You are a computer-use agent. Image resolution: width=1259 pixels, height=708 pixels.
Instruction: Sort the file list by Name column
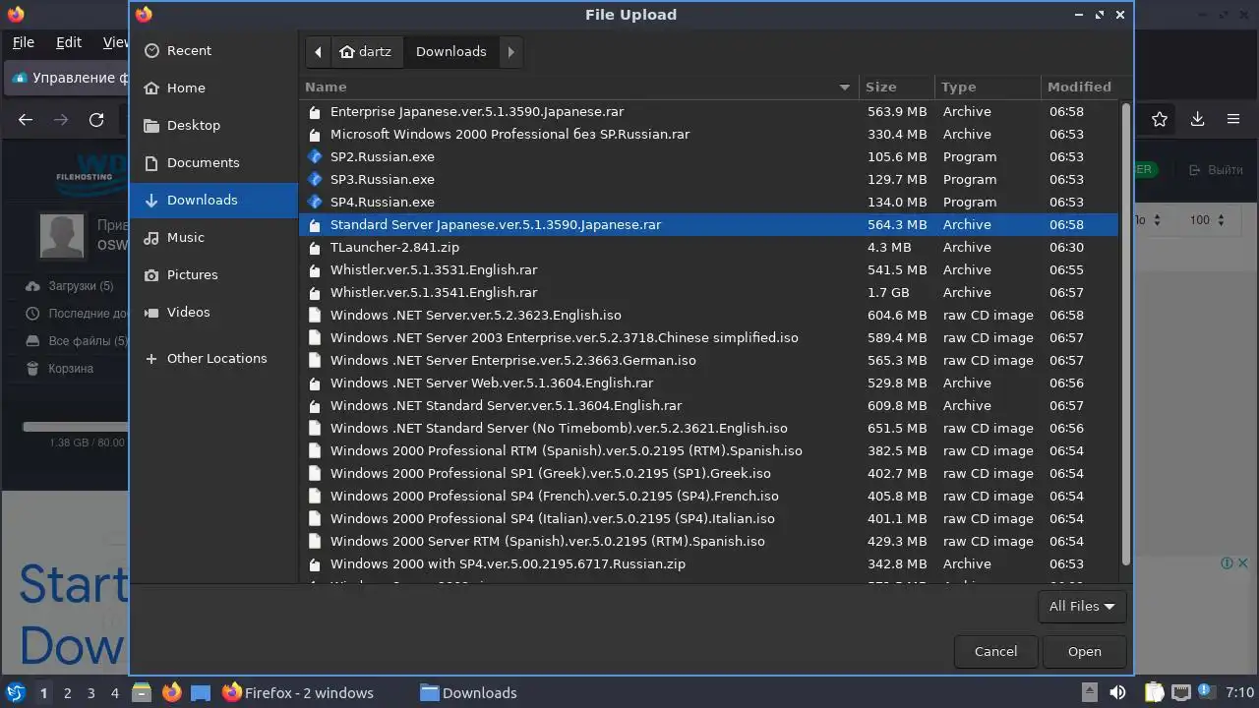(578, 87)
